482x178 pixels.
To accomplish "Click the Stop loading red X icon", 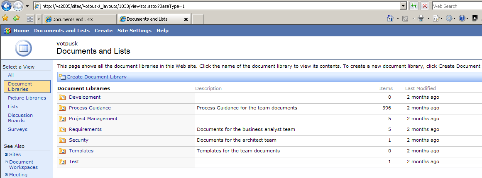I will pyautogui.click(x=425, y=6).
